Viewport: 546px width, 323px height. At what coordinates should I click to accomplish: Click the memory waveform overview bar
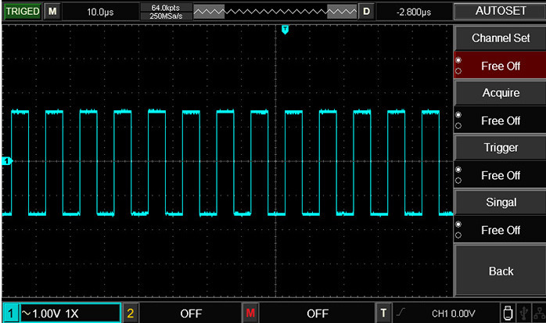click(275, 12)
